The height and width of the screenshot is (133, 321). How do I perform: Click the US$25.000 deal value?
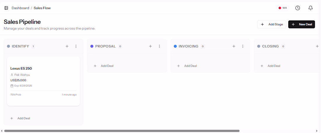[18, 80]
